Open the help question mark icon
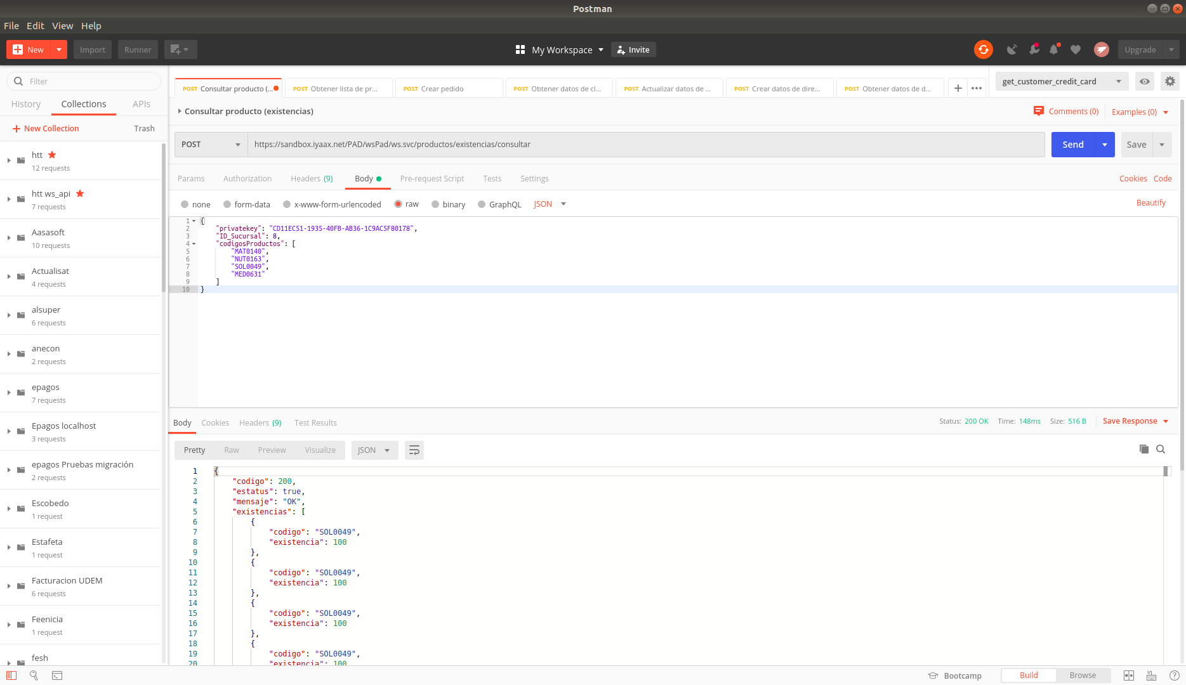The width and height of the screenshot is (1186, 685). [1175, 675]
